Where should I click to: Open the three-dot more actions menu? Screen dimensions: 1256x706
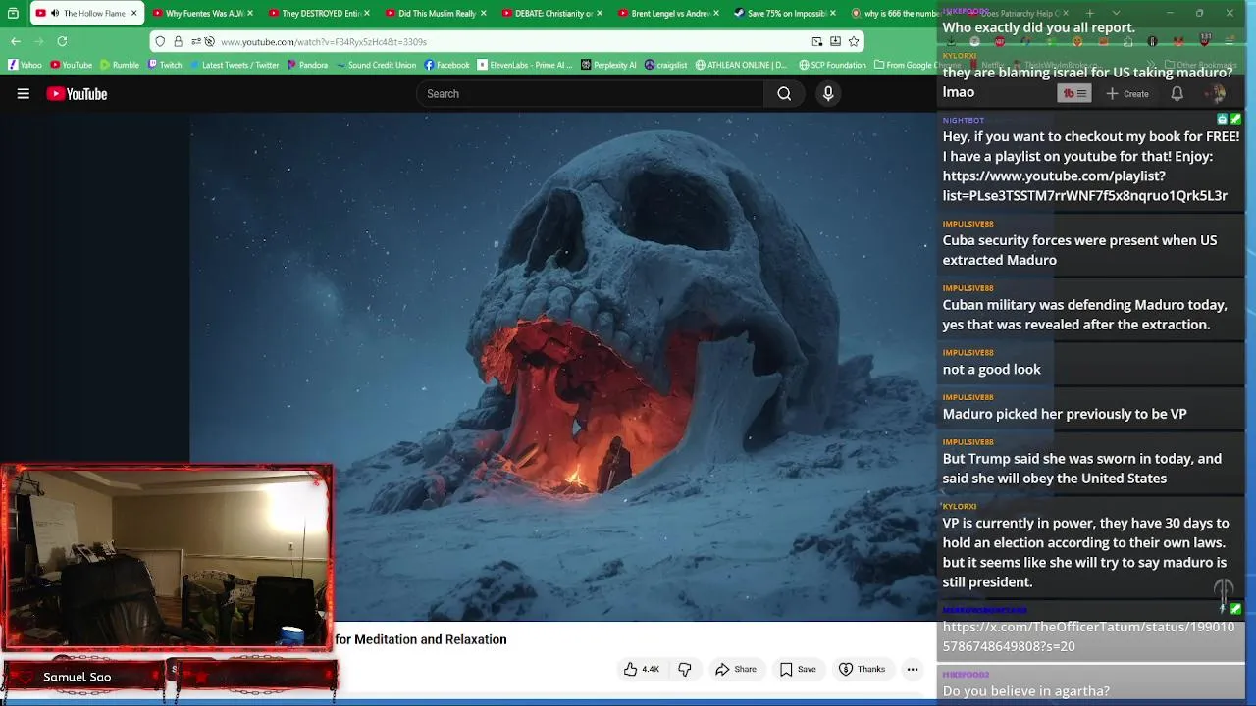(x=913, y=669)
